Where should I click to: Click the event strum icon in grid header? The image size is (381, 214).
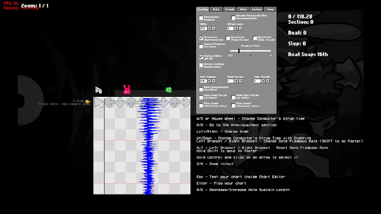(x=99, y=102)
